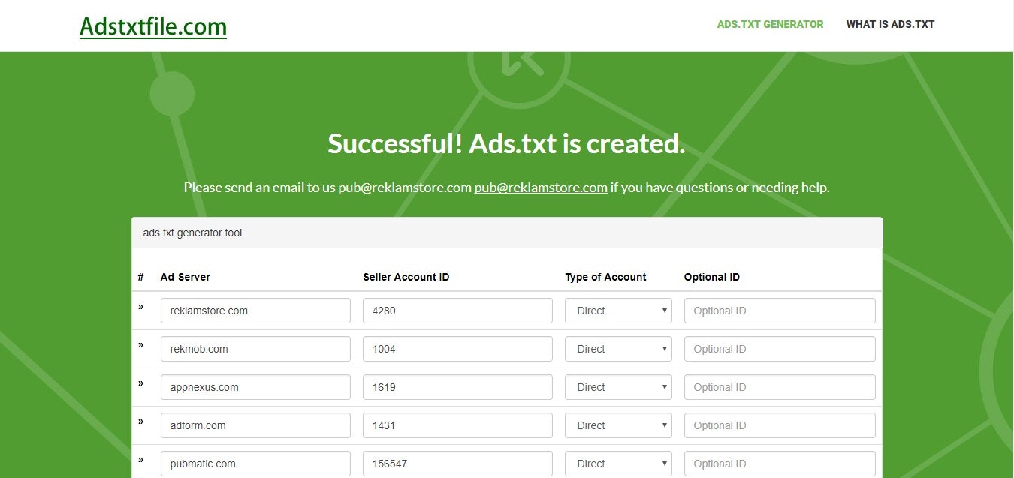Edit the Ad Server field containing reklamstore.com
1014x478 pixels.
click(255, 310)
